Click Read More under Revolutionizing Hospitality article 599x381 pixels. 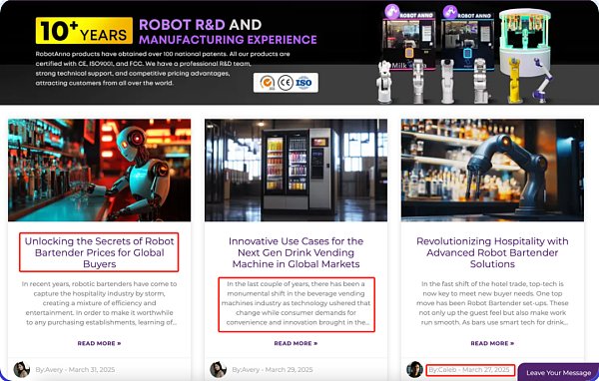click(x=492, y=343)
